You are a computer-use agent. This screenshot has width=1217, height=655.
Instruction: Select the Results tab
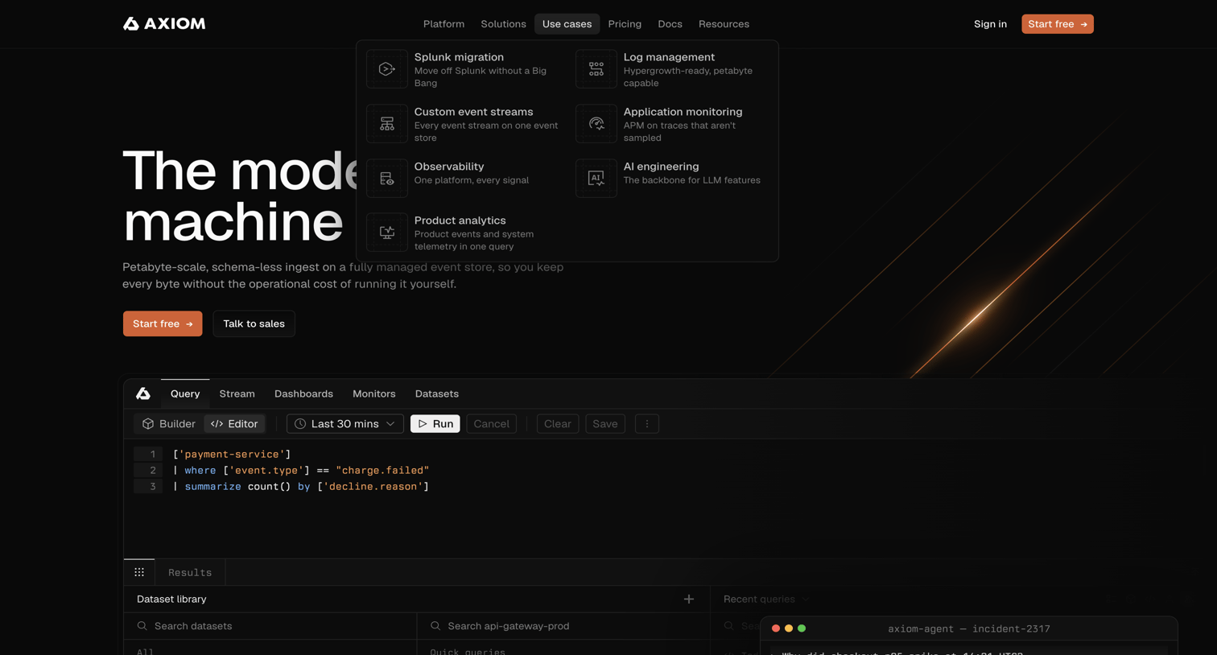[x=190, y=572]
